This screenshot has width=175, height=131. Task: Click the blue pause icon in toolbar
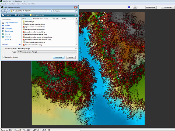(x=129, y=7)
